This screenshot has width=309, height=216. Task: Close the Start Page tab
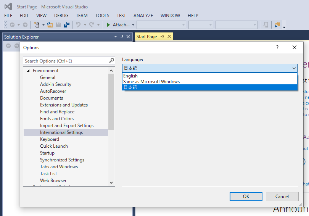click(x=169, y=36)
